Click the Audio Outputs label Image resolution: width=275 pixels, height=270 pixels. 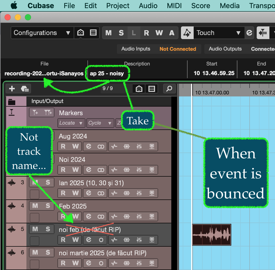pos(225,49)
